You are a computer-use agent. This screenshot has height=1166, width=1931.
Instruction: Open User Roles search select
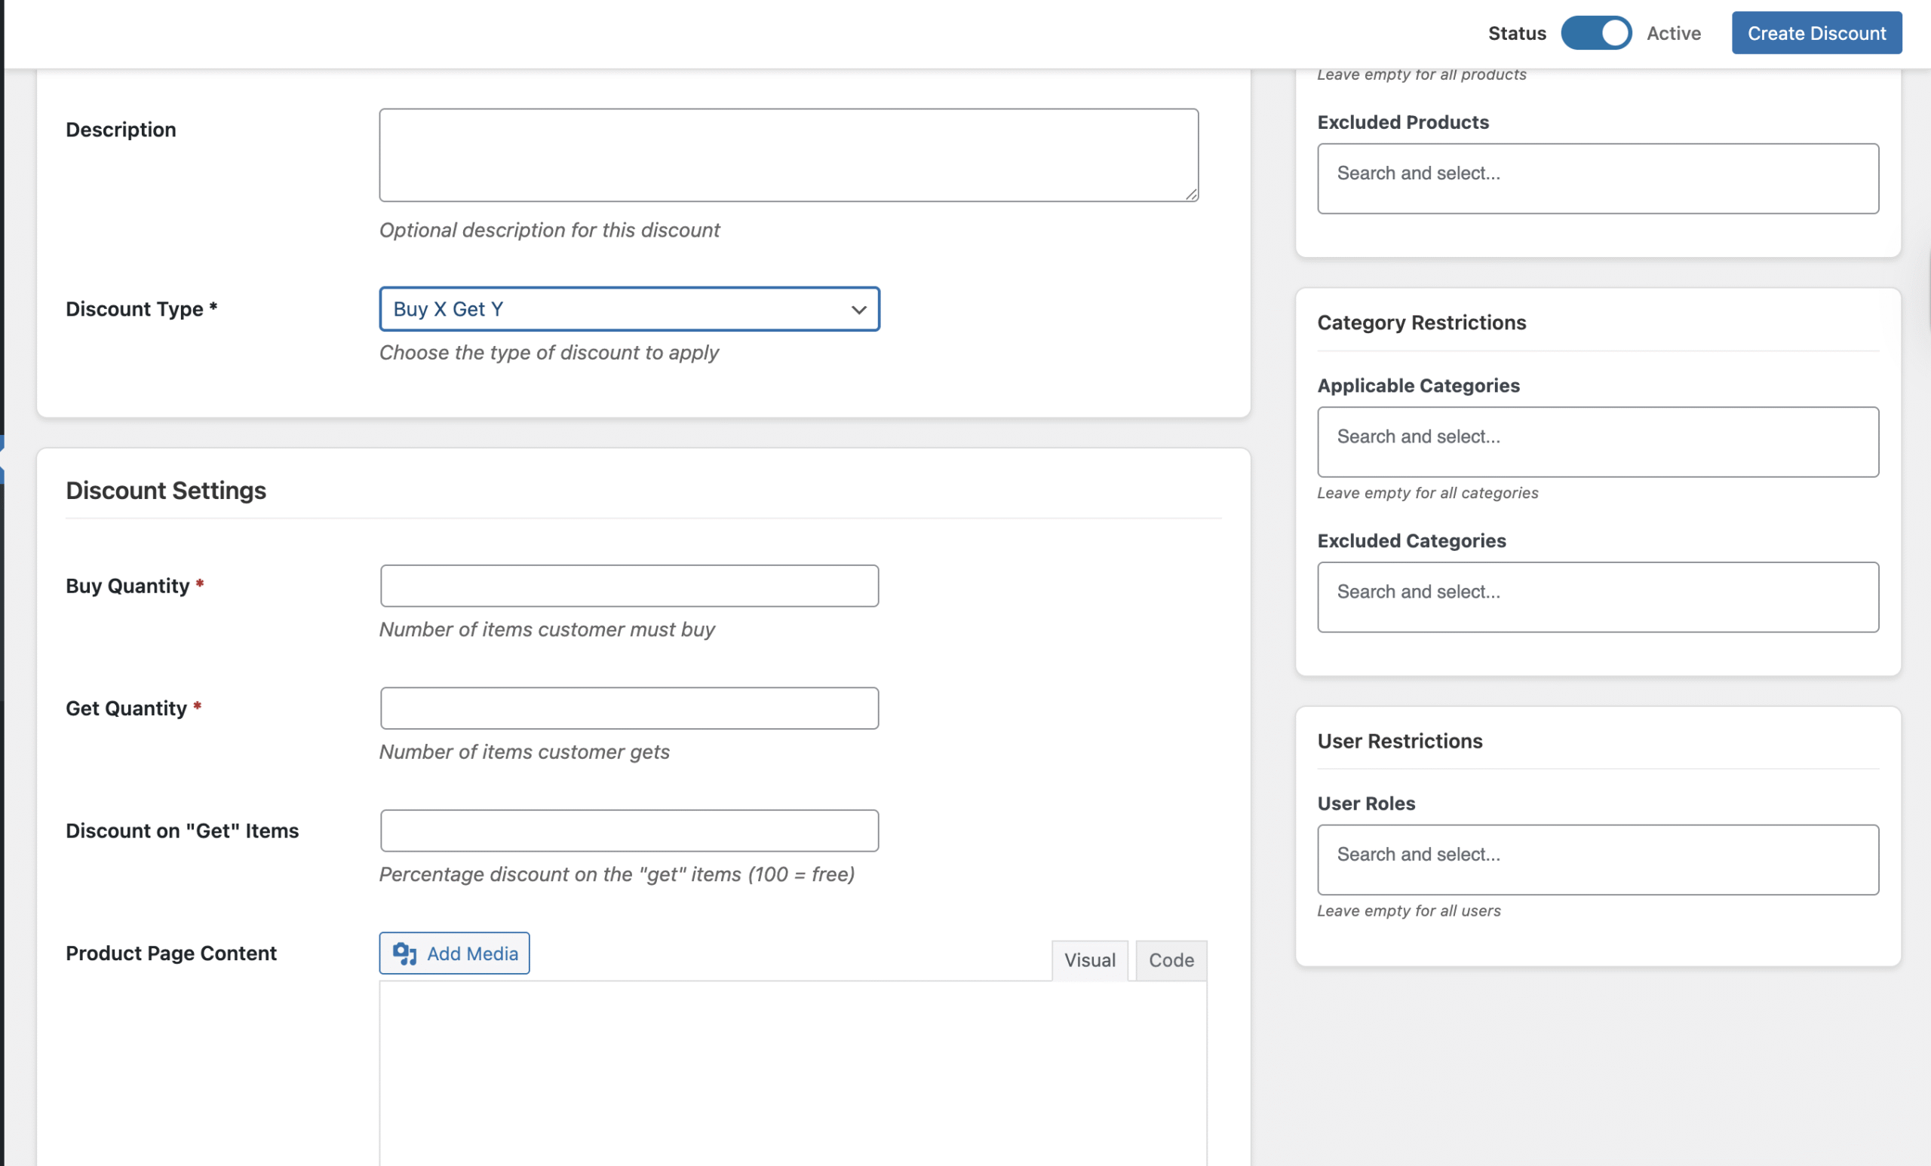(1597, 859)
